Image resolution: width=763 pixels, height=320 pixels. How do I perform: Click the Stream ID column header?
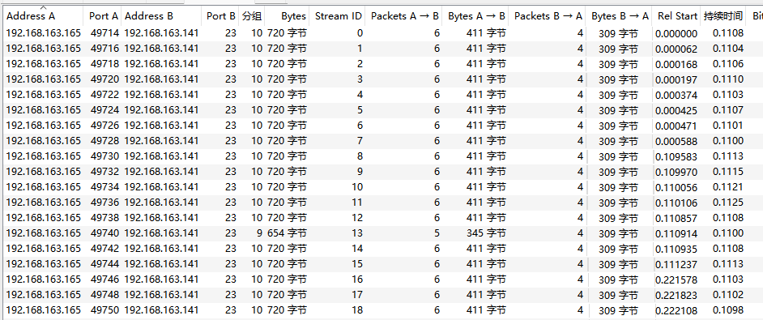(337, 15)
